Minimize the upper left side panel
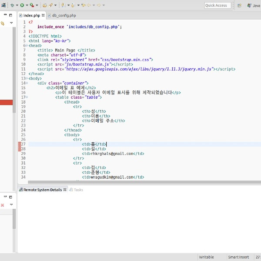261x261 pixels. tap(5, 15)
